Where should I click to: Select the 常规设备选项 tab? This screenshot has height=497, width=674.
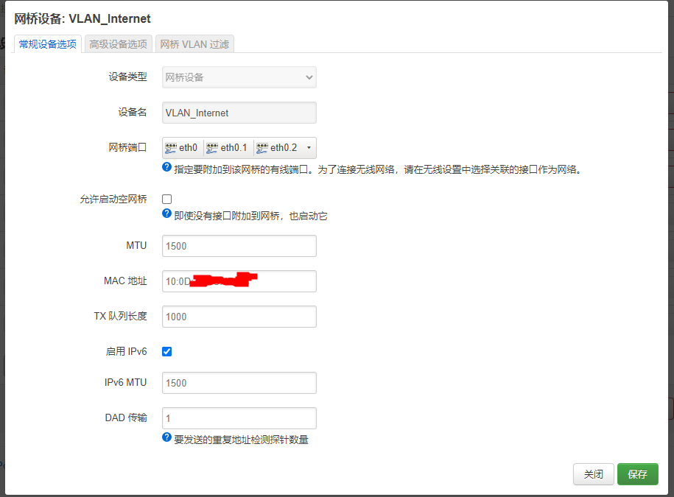[x=48, y=44]
